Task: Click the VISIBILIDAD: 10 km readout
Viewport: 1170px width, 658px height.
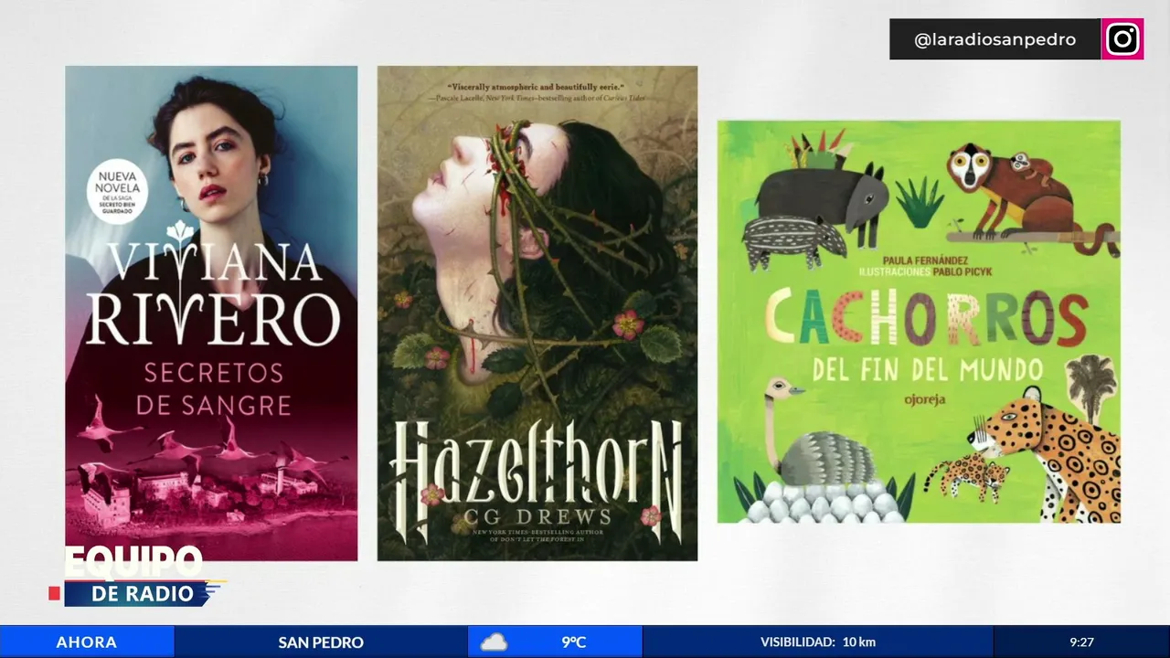Action: point(818,642)
